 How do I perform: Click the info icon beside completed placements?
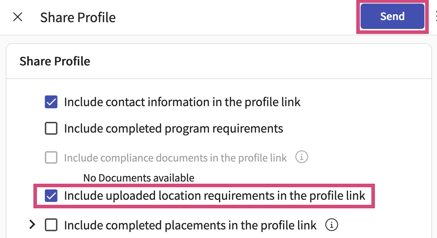click(x=332, y=225)
